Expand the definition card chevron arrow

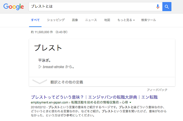(39, 82)
